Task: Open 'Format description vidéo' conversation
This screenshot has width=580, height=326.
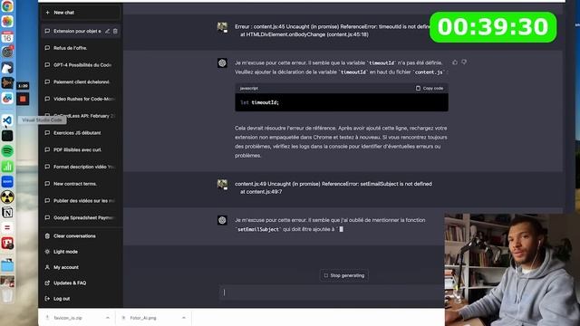Action: point(81,167)
